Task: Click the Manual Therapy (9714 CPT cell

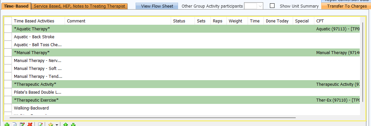Action: click(337, 52)
